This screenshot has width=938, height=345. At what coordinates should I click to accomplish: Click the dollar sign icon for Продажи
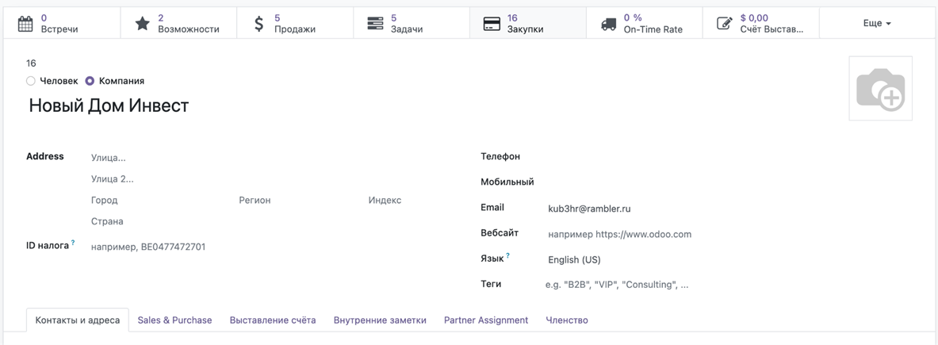pyautogui.click(x=258, y=24)
